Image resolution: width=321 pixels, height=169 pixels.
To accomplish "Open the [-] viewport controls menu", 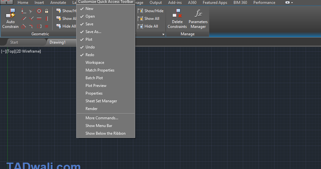I will (4, 51).
